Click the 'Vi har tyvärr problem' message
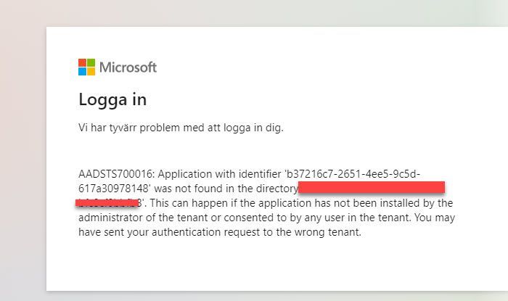This screenshot has width=508, height=301. (x=181, y=128)
